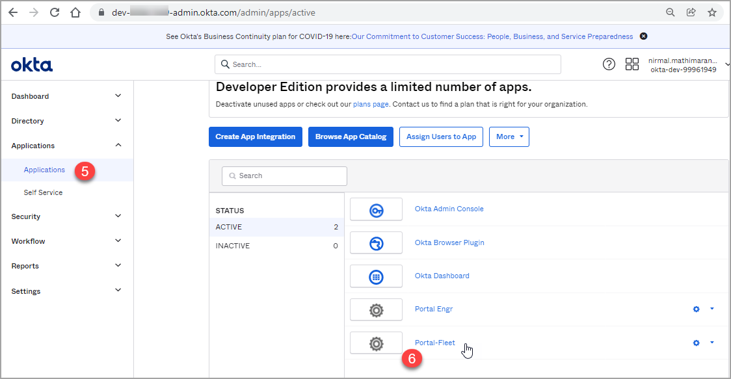Dismiss the COVID-19 banner
This screenshot has height=379, width=731.
(x=643, y=36)
